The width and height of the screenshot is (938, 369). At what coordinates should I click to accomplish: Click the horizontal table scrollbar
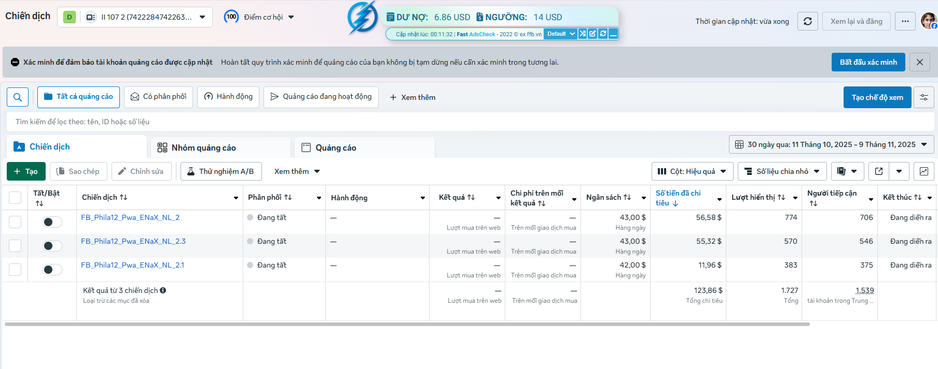click(407, 324)
